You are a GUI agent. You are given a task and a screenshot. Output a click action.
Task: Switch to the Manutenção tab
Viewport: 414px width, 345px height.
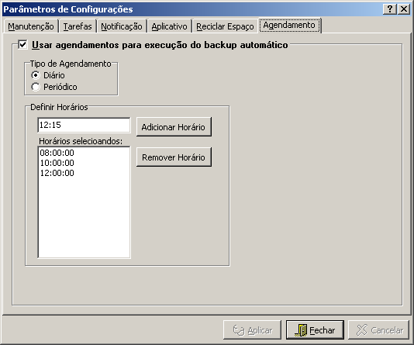pos(31,26)
